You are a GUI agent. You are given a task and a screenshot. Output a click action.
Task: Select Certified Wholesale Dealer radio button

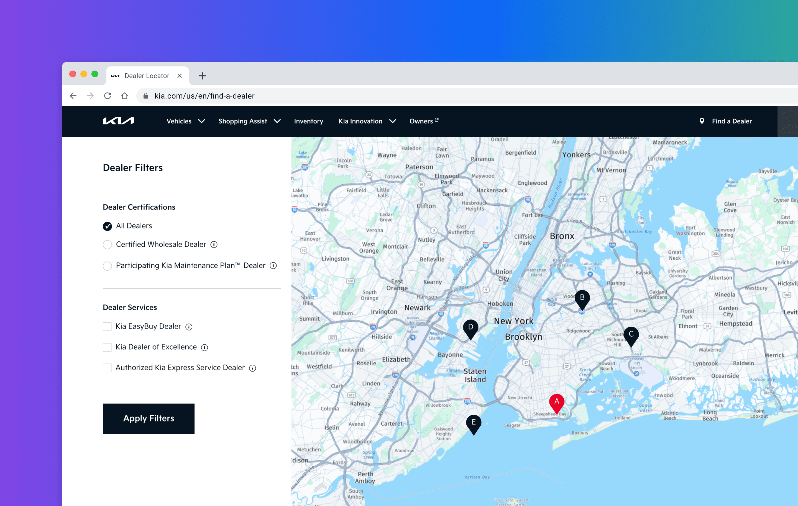tap(108, 245)
